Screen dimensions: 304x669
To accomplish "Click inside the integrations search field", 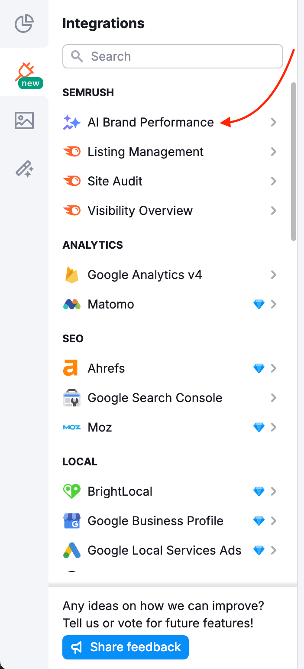I will [x=172, y=56].
